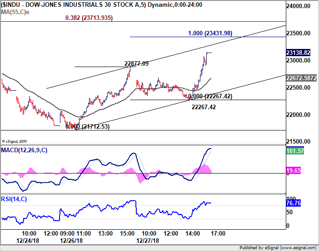319x251 pixels.
Task: Click the 0.000 (22267.42) Fibonacci label
Action: (x=210, y=96)
